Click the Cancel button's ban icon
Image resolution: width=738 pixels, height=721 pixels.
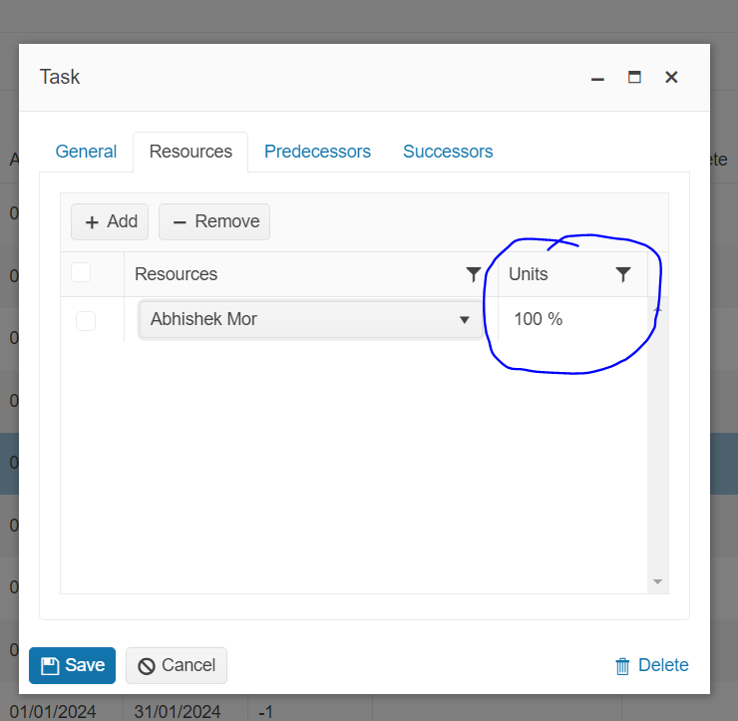(x=147, y=666)
